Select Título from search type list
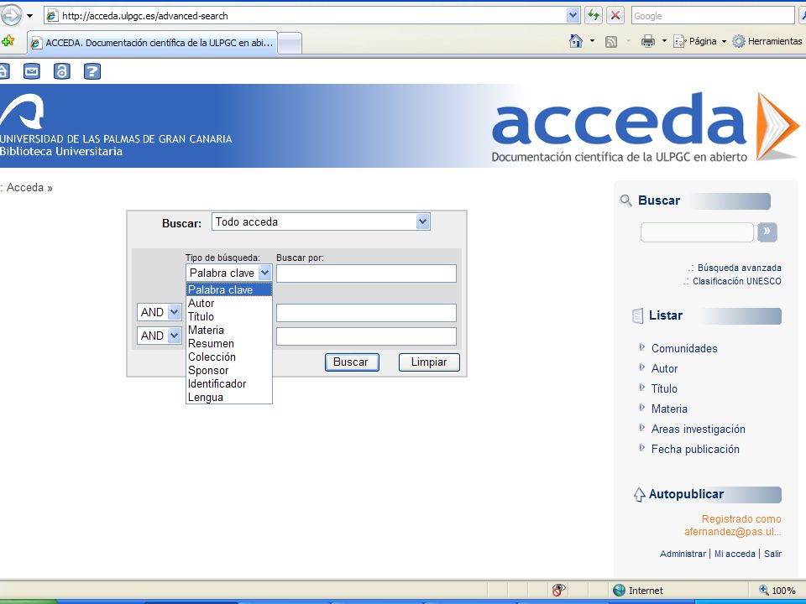 tap(228, 316)
